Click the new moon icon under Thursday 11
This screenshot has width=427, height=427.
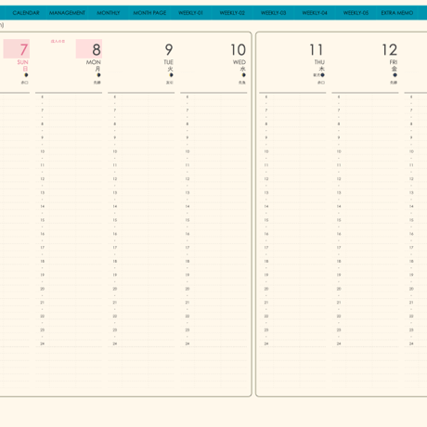(x=323, y=75)
